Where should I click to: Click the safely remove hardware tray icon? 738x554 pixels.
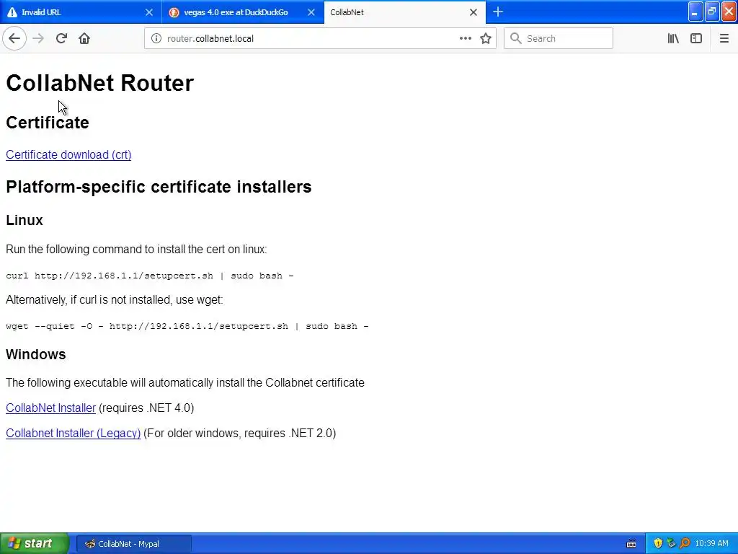click(x=671, y=544)
